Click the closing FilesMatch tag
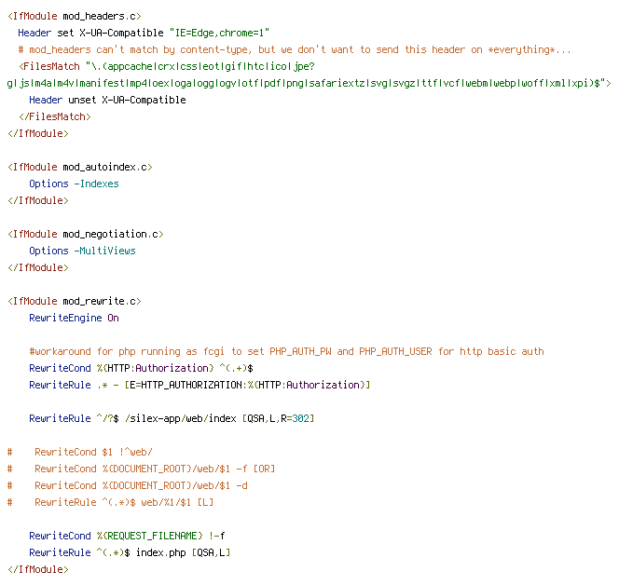 click(55, 116)
